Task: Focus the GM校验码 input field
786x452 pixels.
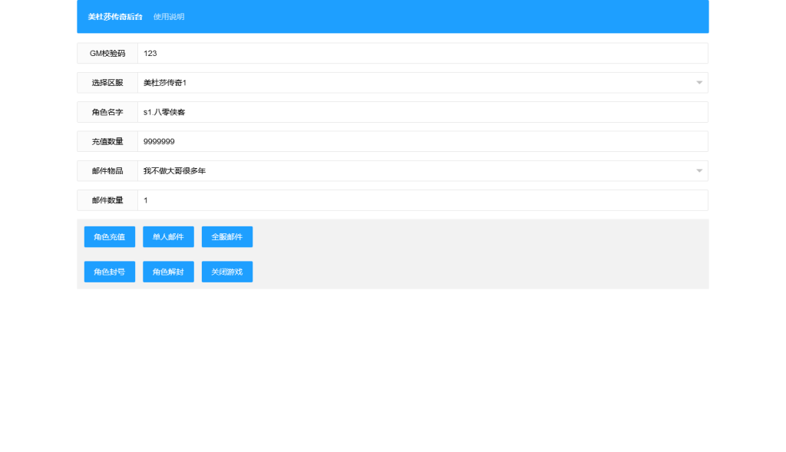Action: [422, 54]
